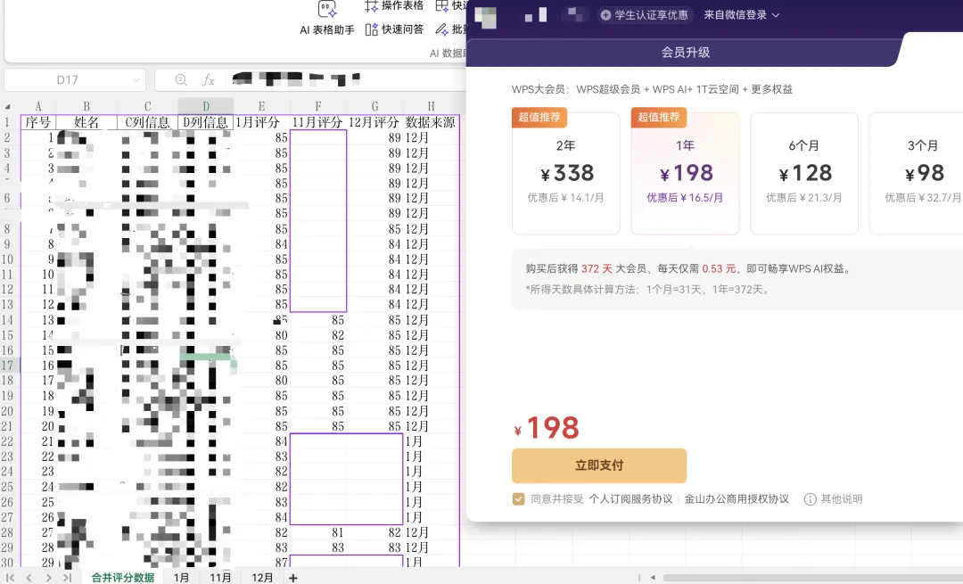Image resolution: width=963 pixels, height=584 pixels.
Task: Select row 22 header
Action: pos(8,441)
